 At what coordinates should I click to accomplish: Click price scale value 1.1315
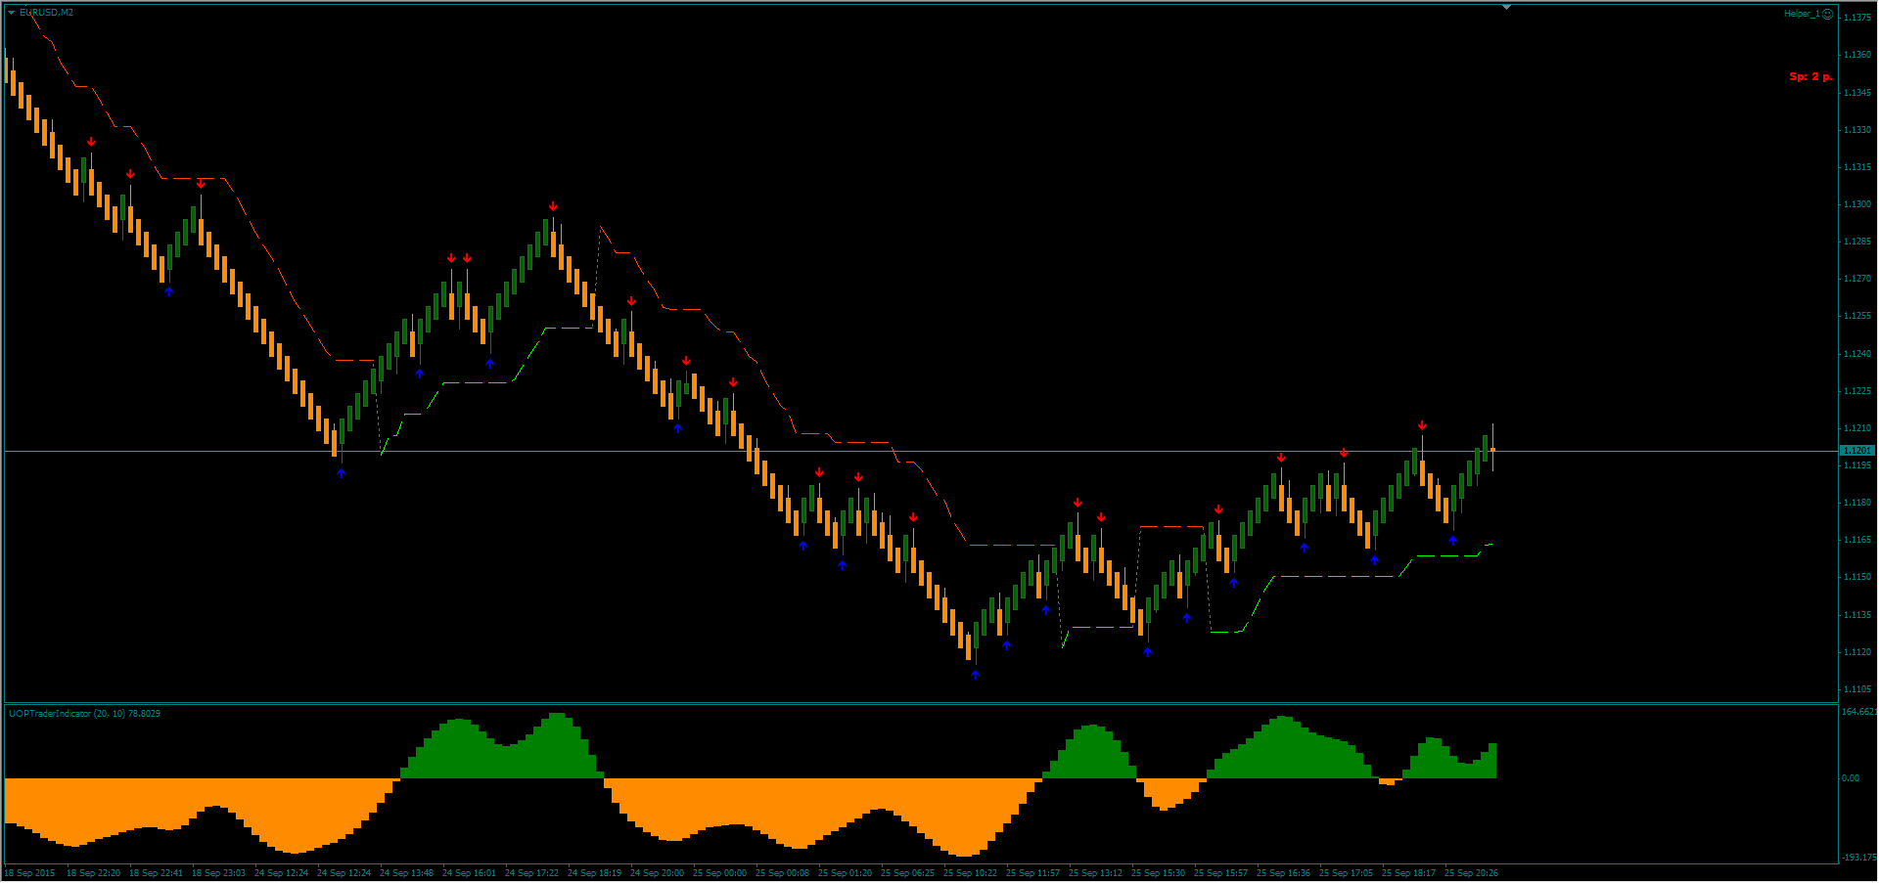point(1857,167)
